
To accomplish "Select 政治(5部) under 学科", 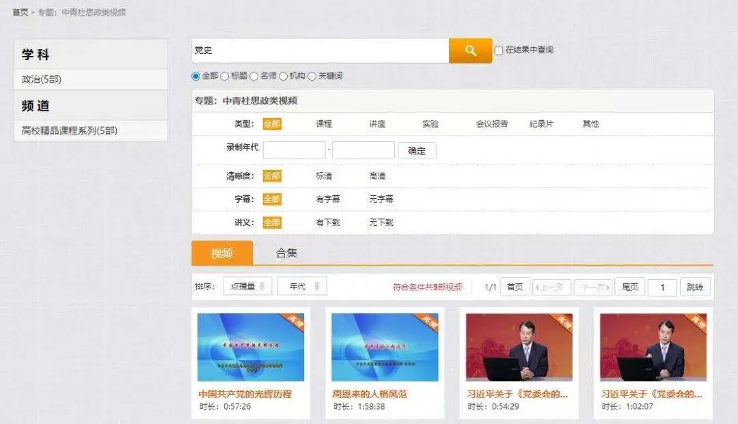I will click(42, 80).
